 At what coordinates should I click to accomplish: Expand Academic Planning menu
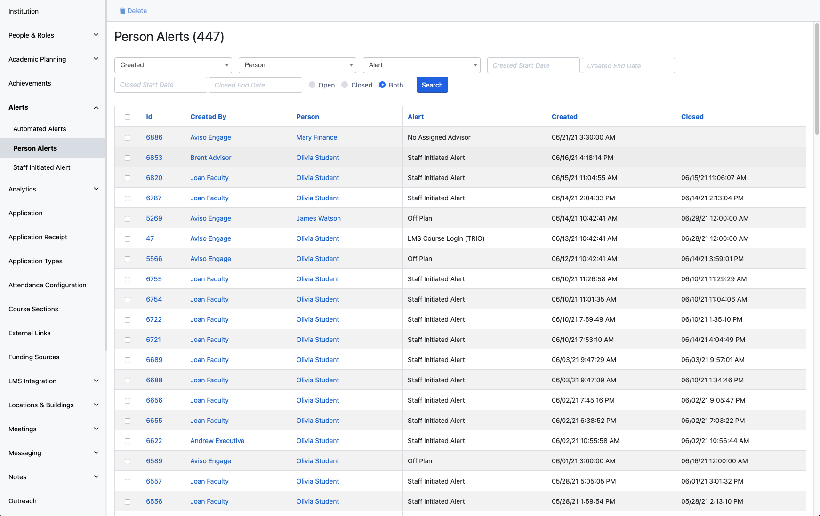coord(96,59)
